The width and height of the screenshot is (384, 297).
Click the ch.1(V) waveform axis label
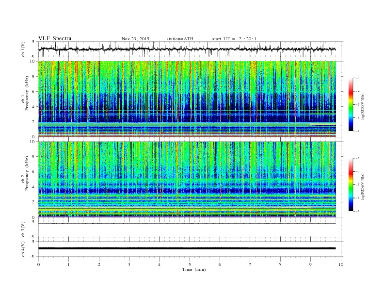coord(23,49)
